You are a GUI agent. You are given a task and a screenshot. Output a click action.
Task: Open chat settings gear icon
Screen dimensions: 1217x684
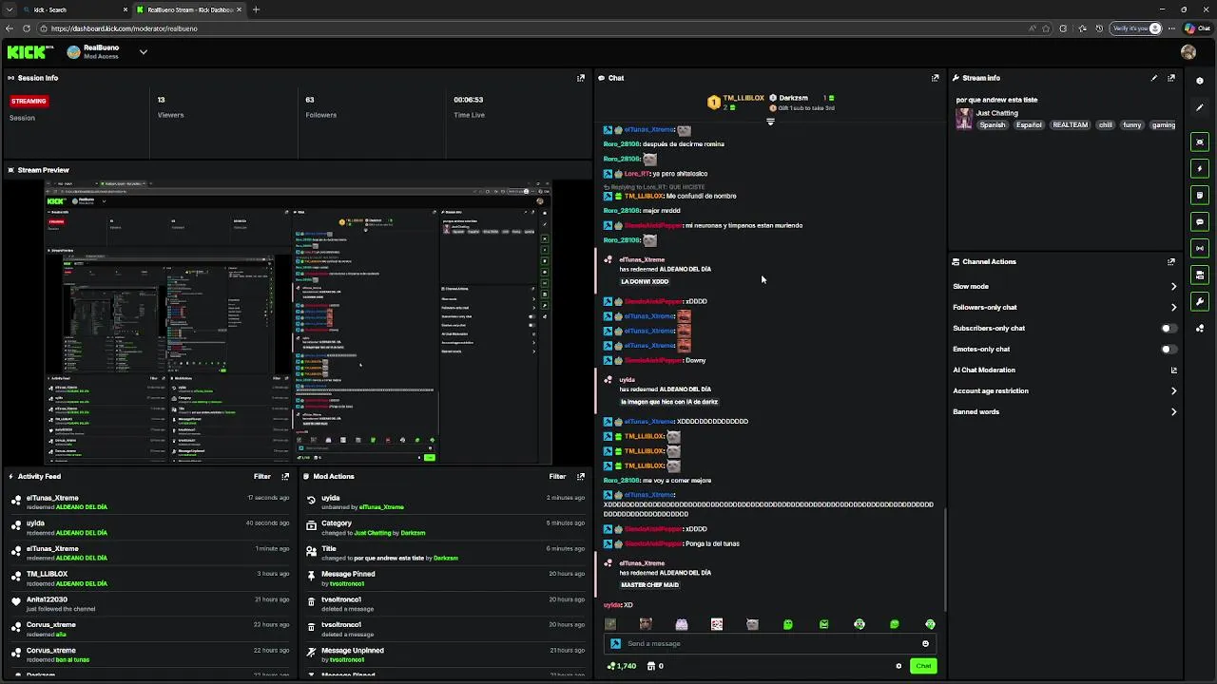(x=898, y=666)
